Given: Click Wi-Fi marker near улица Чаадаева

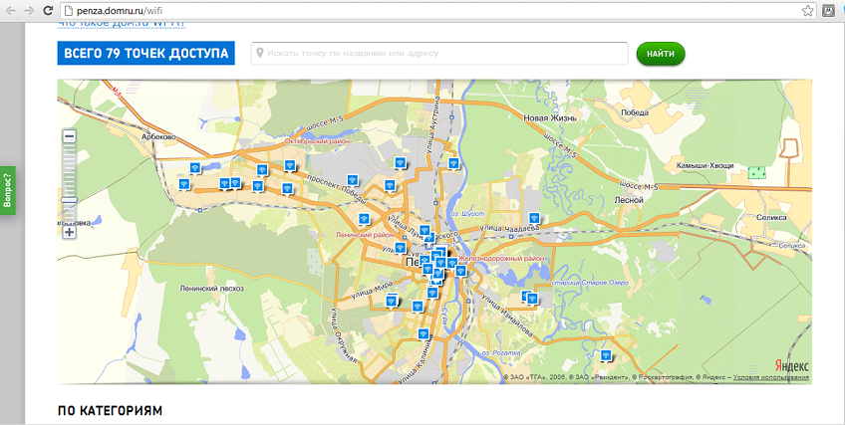Looking at the screenshot, I should [x=532, y=219].
